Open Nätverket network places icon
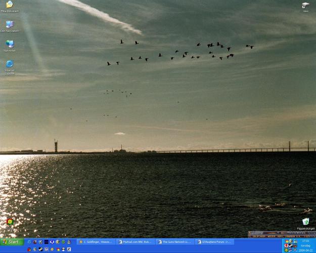This screenshot has height=253, width=316. (10, 44)
